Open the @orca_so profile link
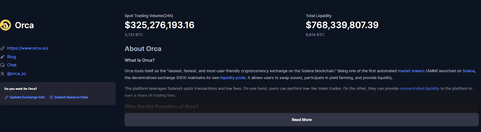The image size is (481, 132). (x=17, y=74)
